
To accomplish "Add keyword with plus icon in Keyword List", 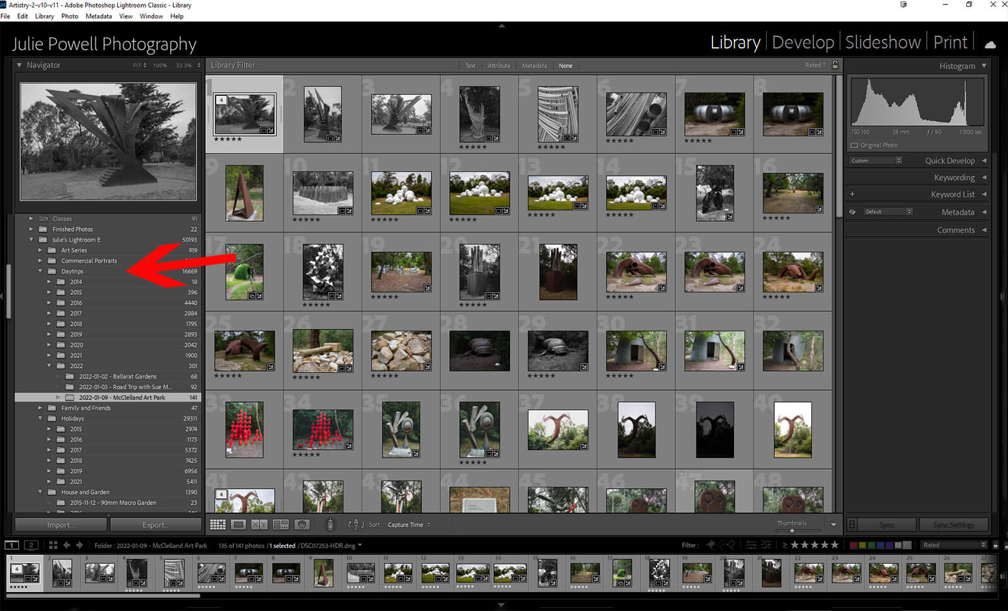I will tap(852, 195).
